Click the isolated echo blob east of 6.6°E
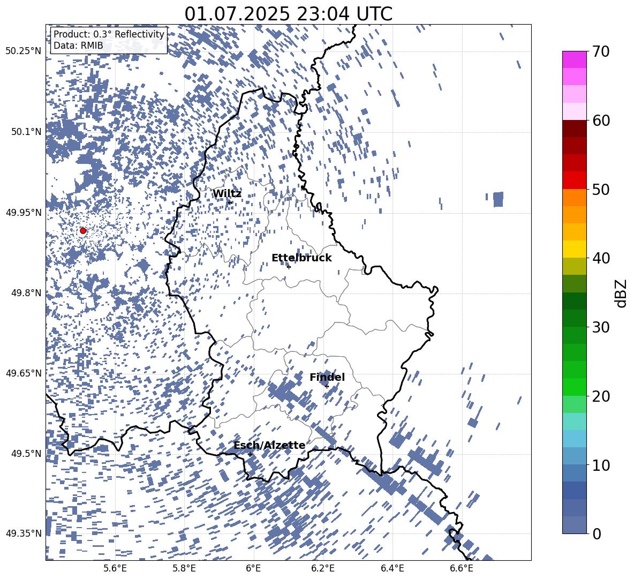Image resolution: width=634 pixels, height=579 pixels. [x=498, y=199]
